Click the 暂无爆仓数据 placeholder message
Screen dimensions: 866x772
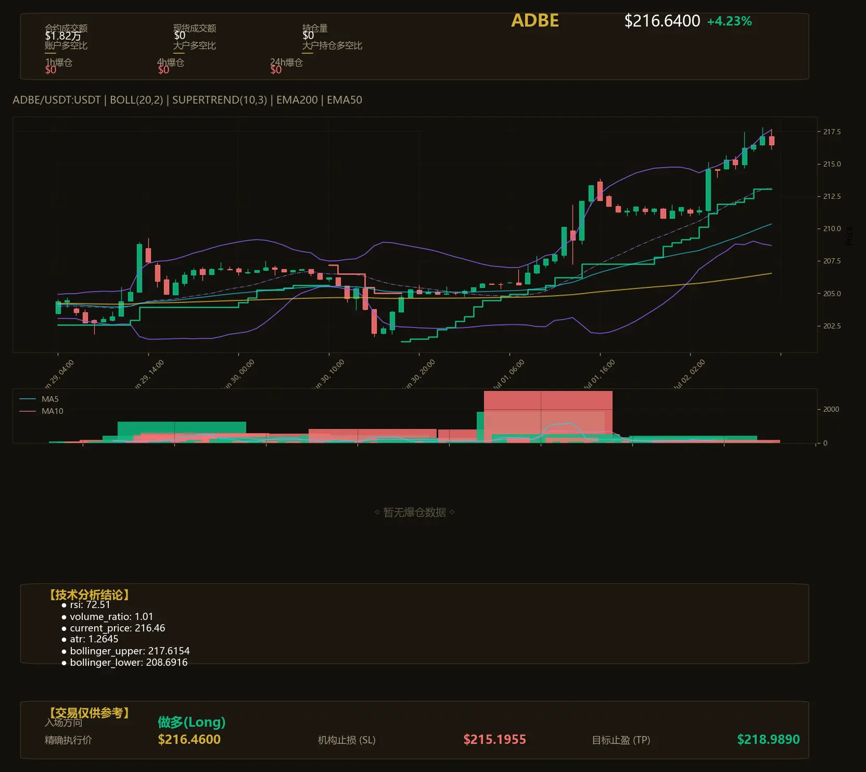[415, 512]
